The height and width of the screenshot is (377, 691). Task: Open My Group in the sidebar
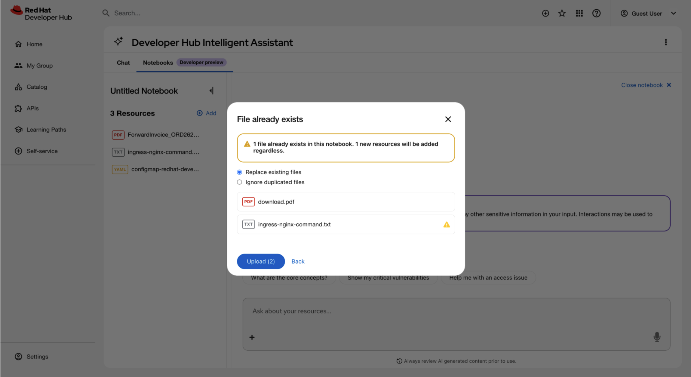[x=34, y=66]
